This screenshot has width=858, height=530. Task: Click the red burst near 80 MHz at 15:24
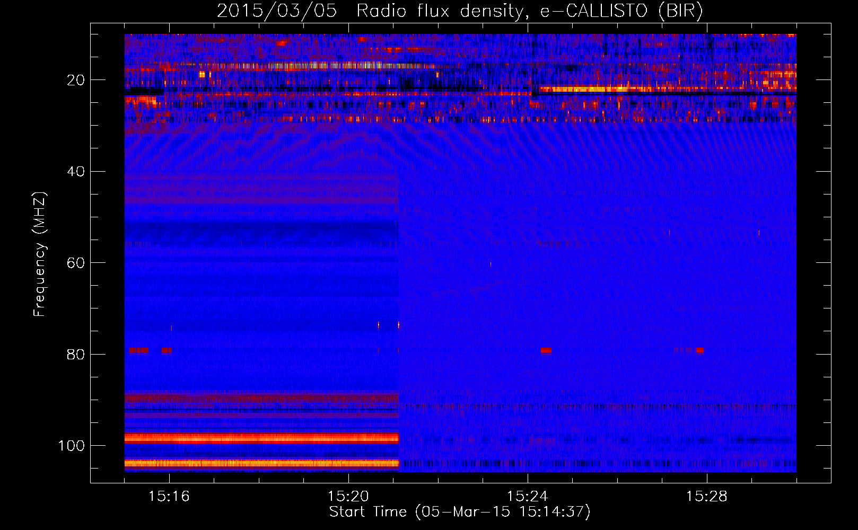click(x=546, y=350)
